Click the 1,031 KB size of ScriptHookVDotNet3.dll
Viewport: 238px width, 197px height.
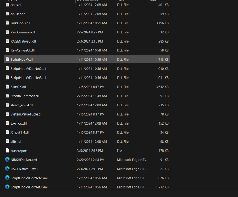pos(162,78)
